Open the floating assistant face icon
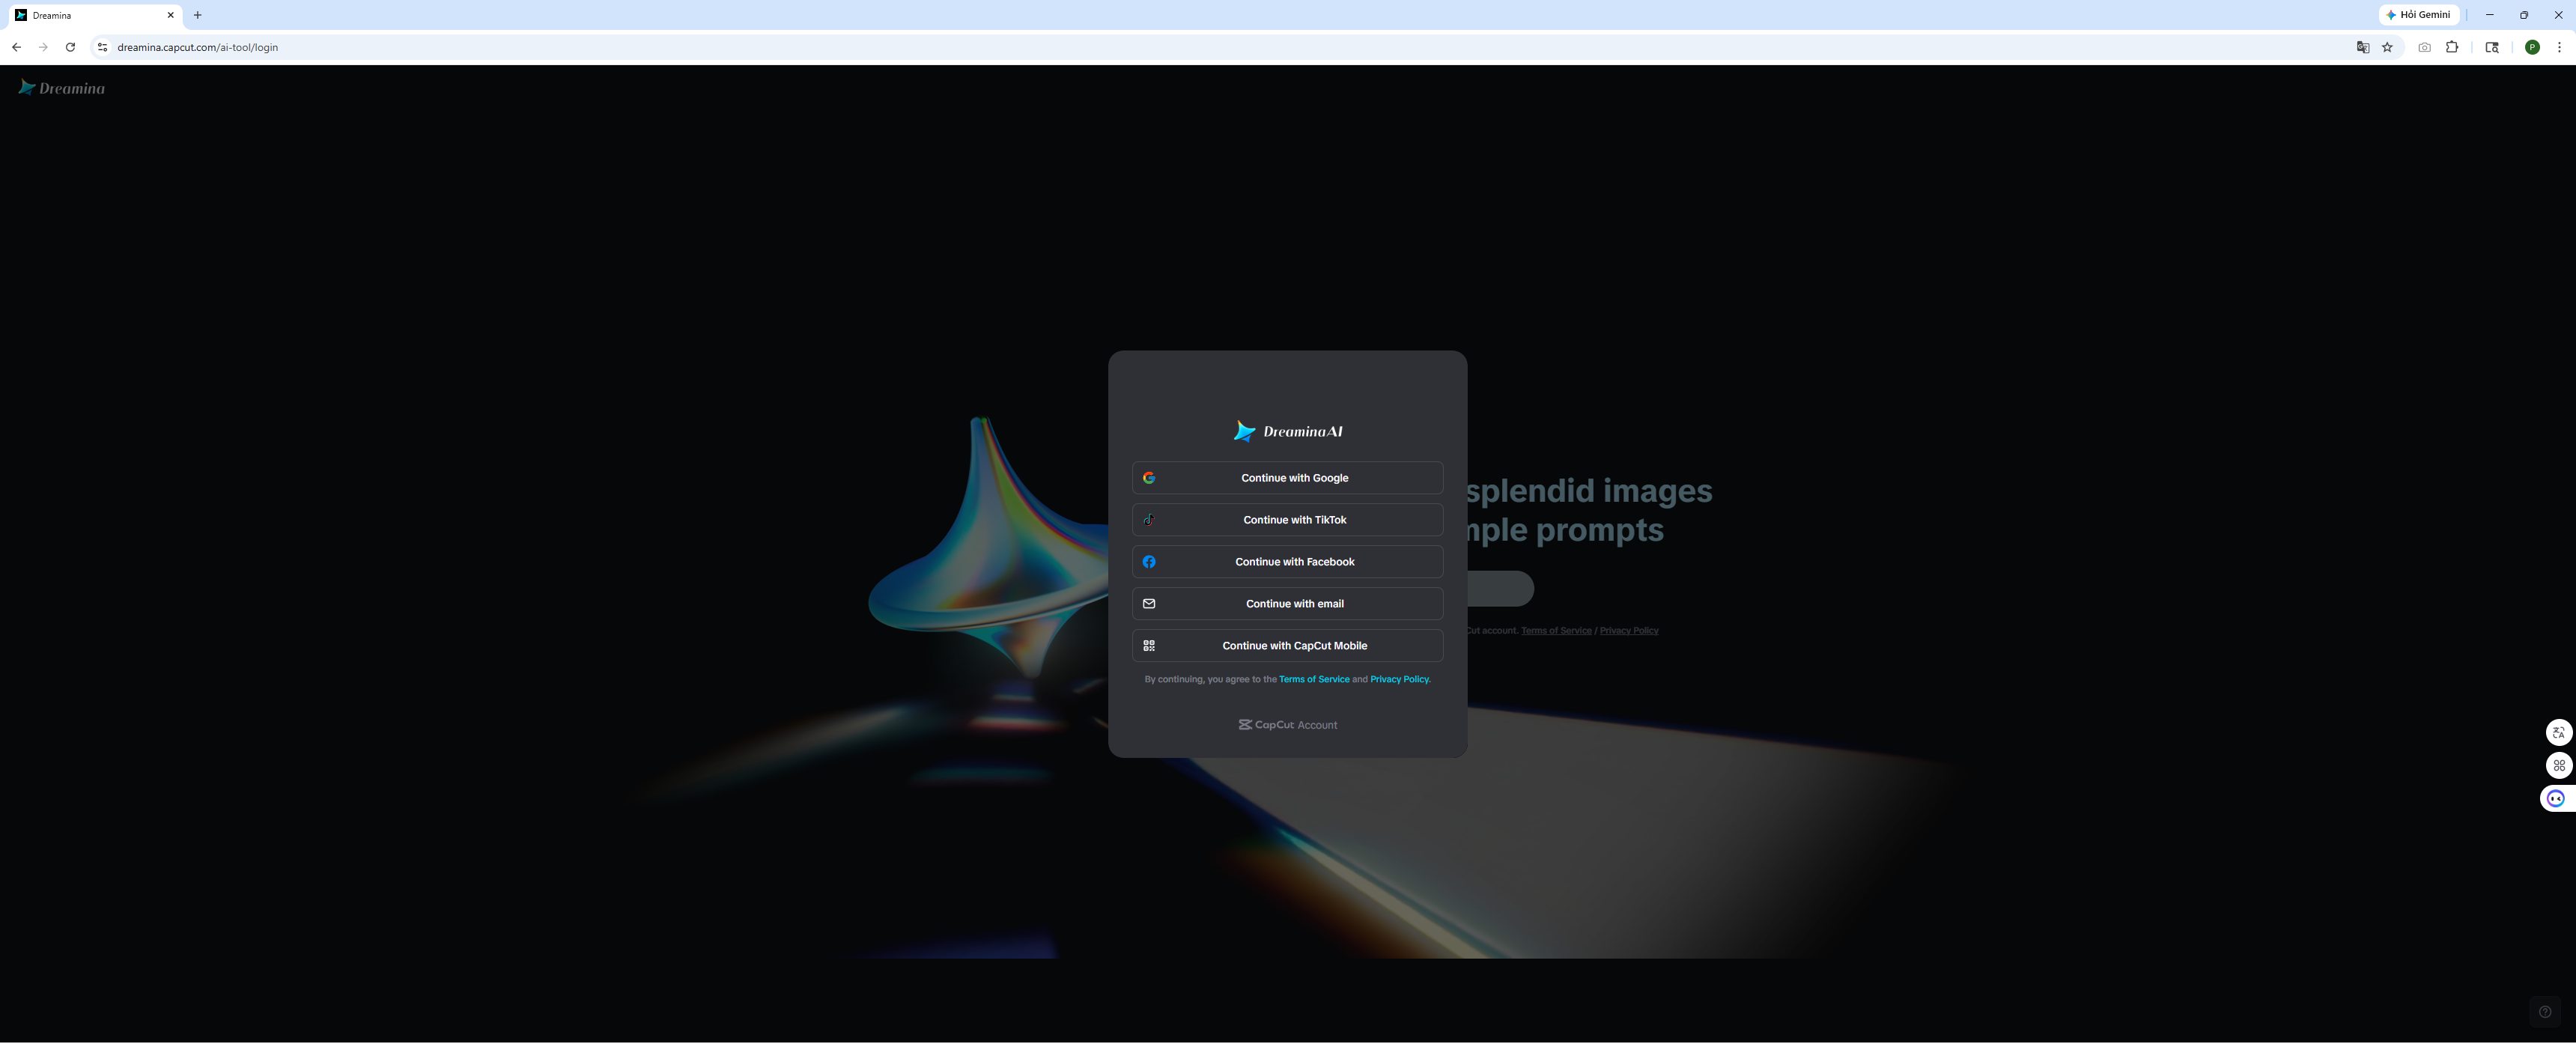 (2556, 799)
